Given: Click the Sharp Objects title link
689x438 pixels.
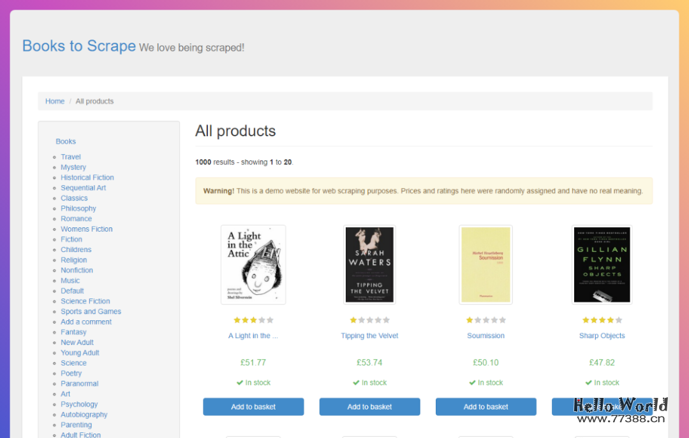Looking at the screenshot, I should [x=602, y=336].
